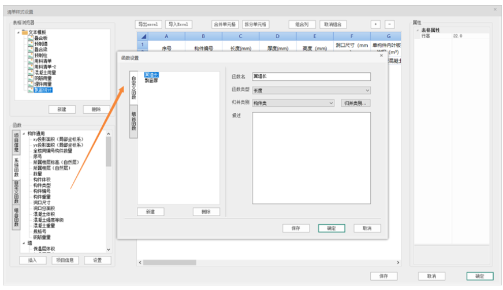Viewport: 503px width, 290px height.
Task: Switch to the 自定义函数 tab in left panel
Action: tap(16, 192)
